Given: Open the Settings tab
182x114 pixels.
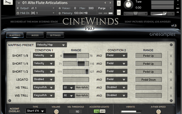Looking at the screenshot, I should (x=55, y=35).
